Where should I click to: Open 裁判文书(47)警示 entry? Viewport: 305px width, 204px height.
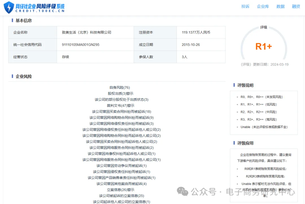point(121,106)
